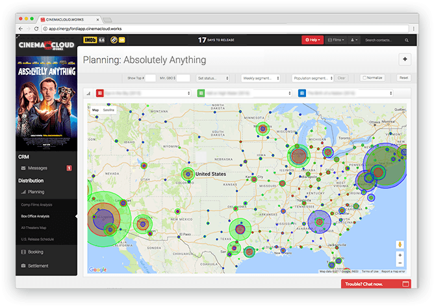
Task: Click the plus button beside the Planning title
Action: click(x=405, y=59)
